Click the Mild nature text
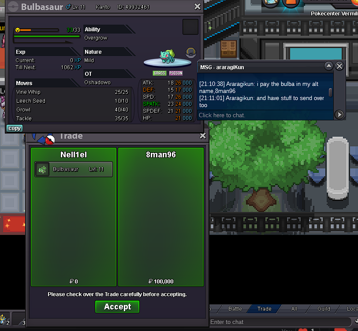This screenshot has height=331, width=358. point(89,60)
